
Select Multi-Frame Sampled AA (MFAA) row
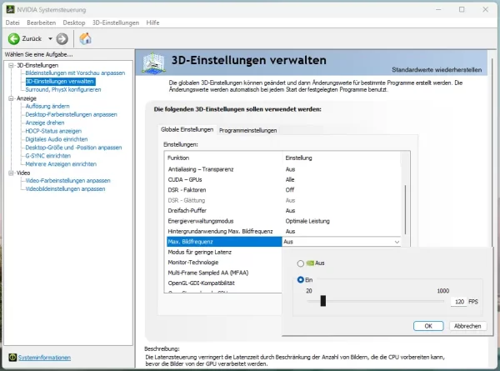pyautogui.click(x=224, y=273)
